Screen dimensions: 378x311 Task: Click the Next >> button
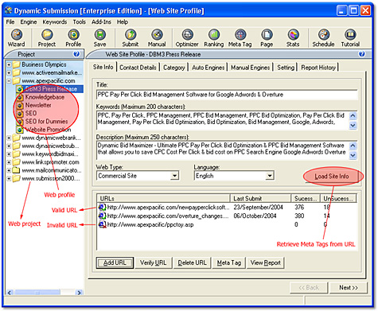pyautogui.click(x=349, y=287)
